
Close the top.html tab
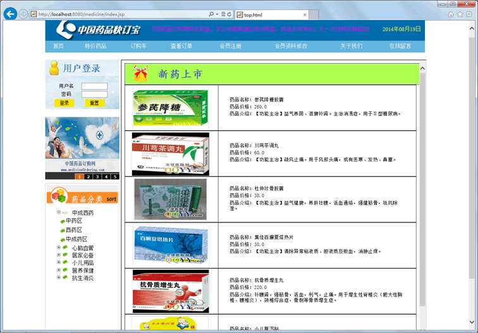[x=305, y=15]
